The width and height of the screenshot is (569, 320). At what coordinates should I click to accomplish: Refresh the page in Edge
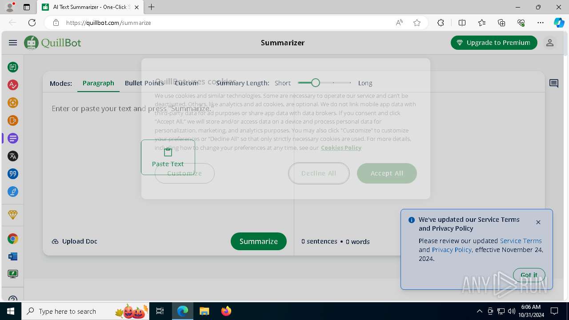pyautogui.click(x=32, y=23)
